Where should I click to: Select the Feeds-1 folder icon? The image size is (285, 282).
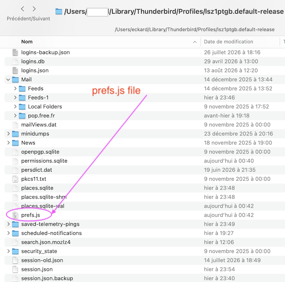22,98
